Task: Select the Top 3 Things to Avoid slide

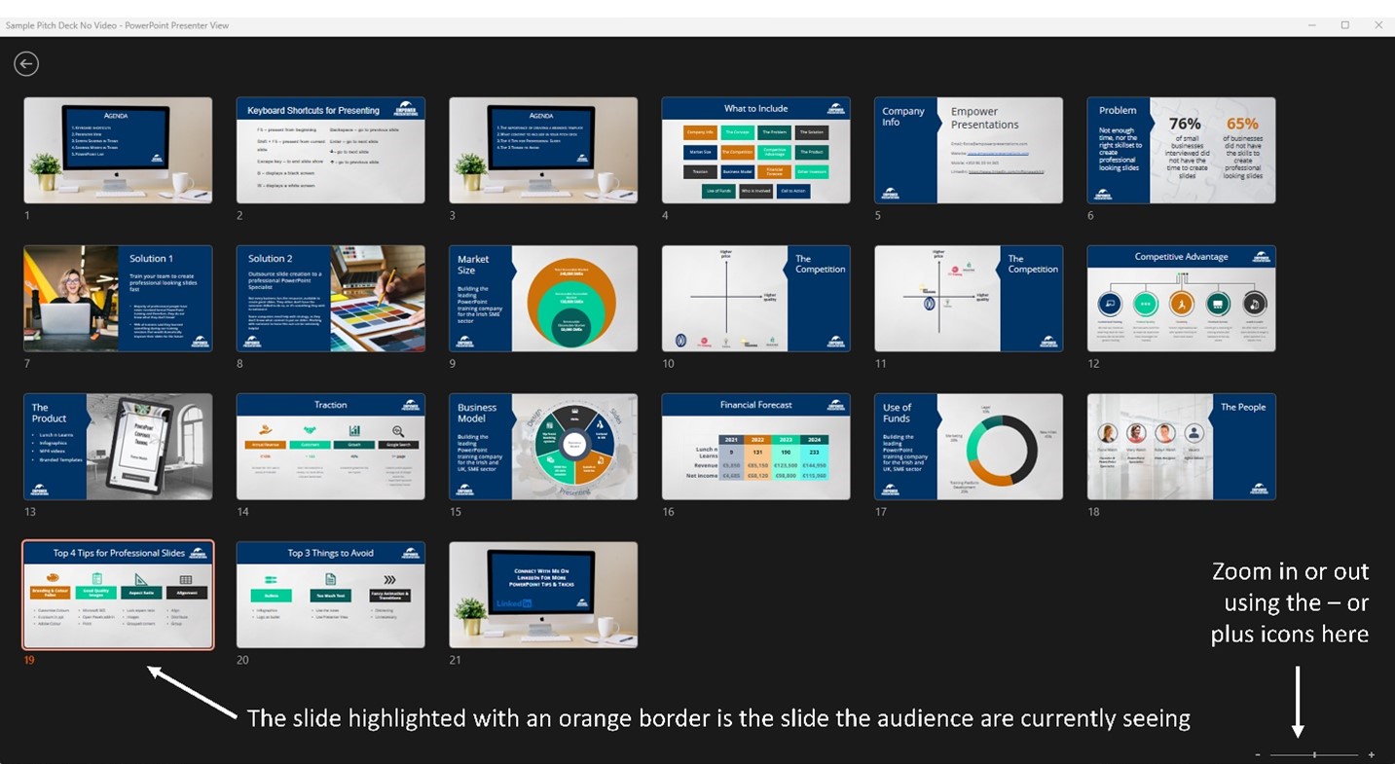Action: (330, 594)
